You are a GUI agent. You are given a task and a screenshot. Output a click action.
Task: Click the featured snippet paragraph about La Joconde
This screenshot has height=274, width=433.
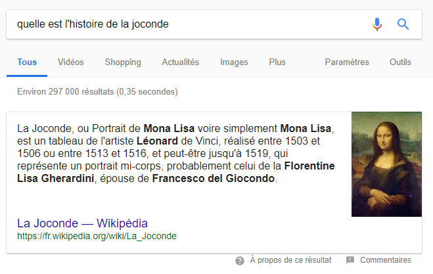[x=176, y=153]
